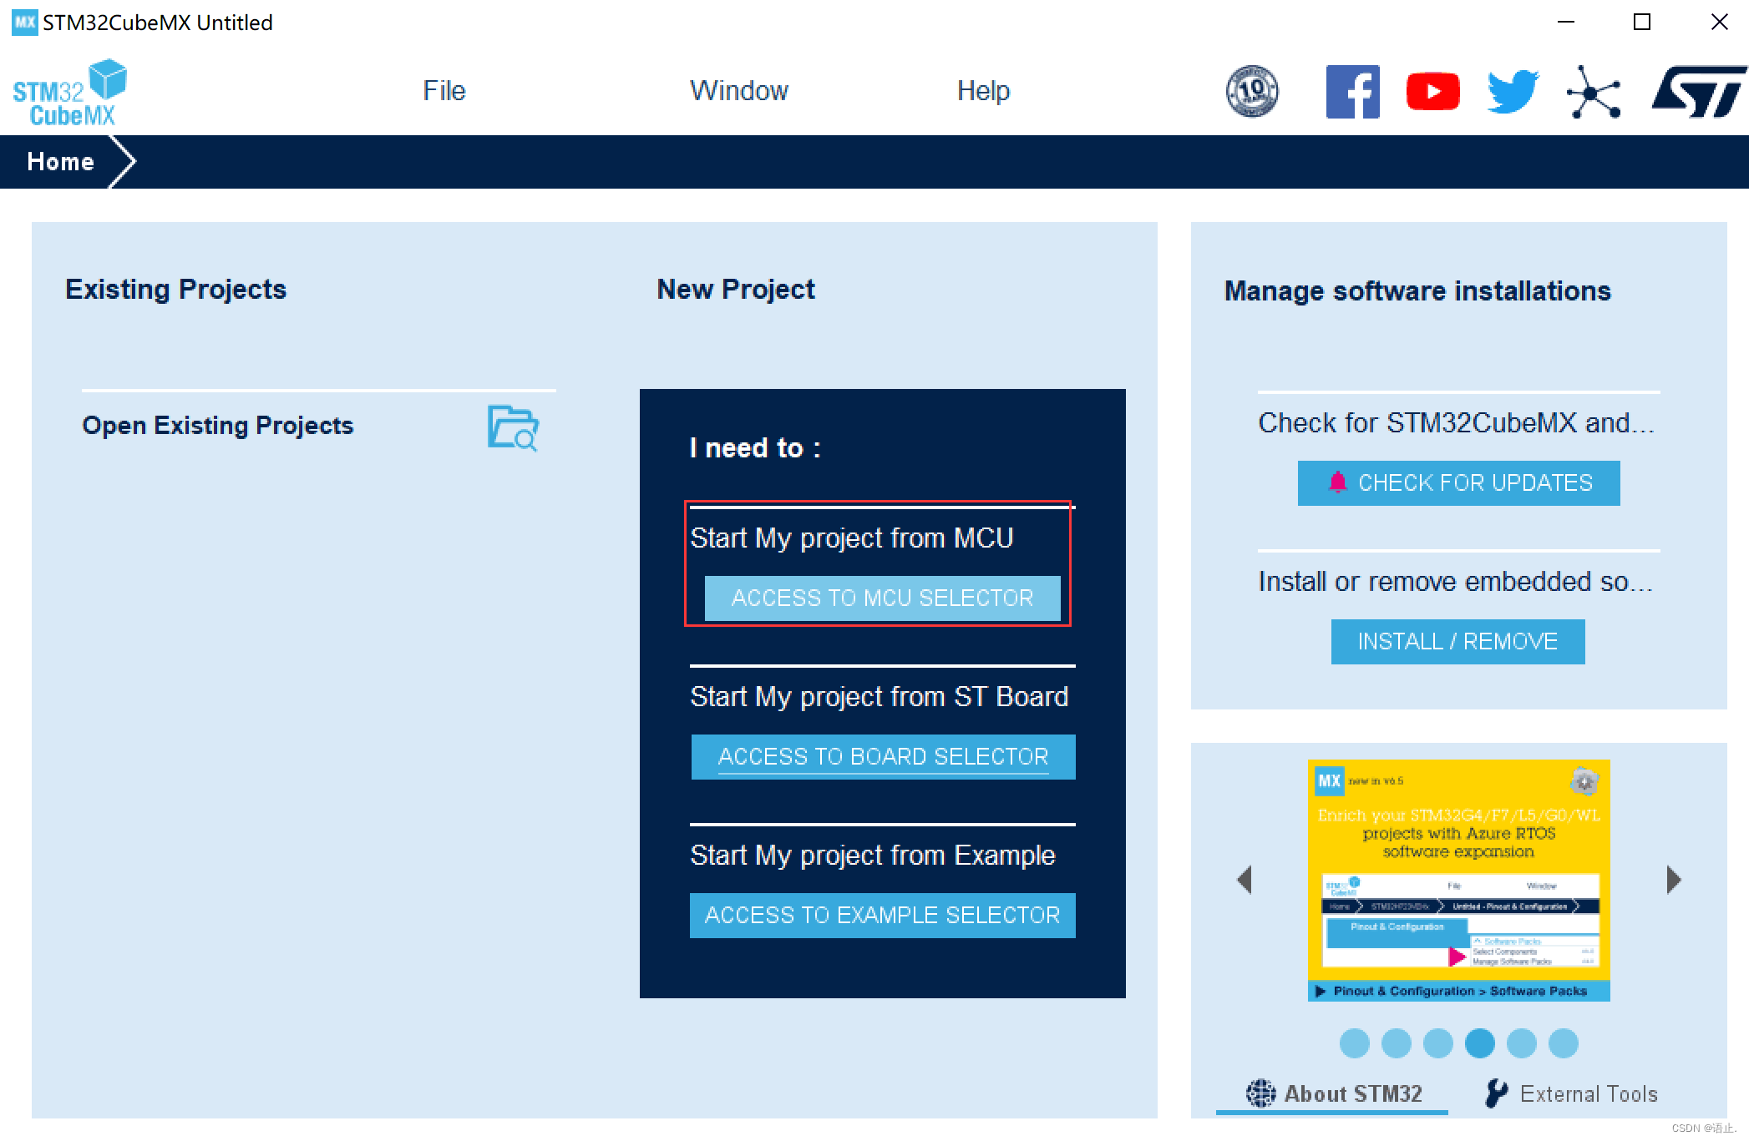
Task: Click the 'Existing Projects' heading
Action: pos(175,289)
